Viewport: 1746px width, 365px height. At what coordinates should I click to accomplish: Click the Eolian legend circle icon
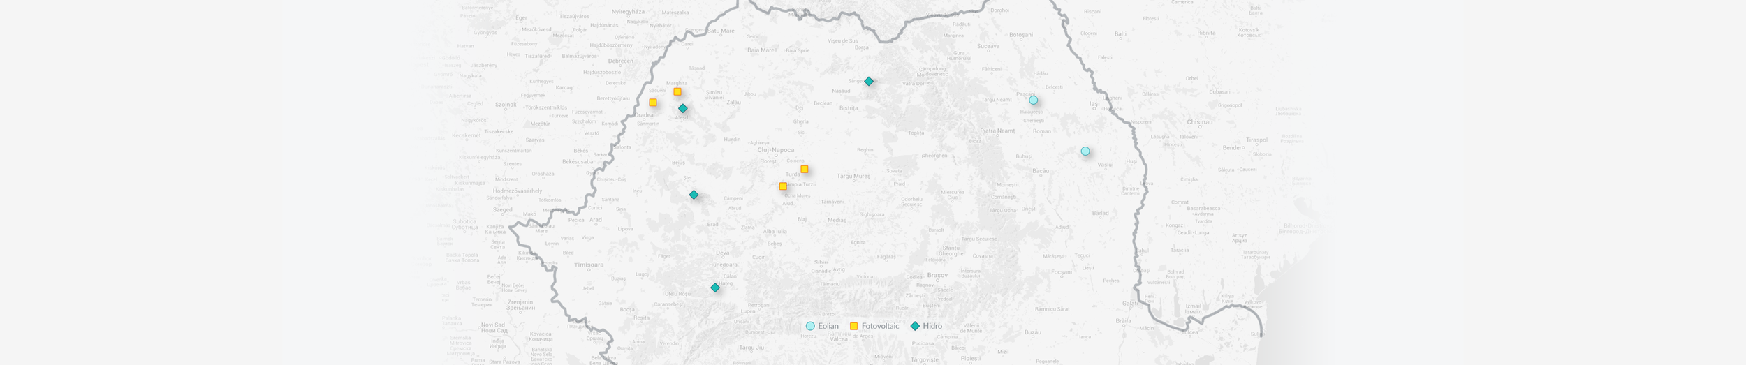(810, 326)
